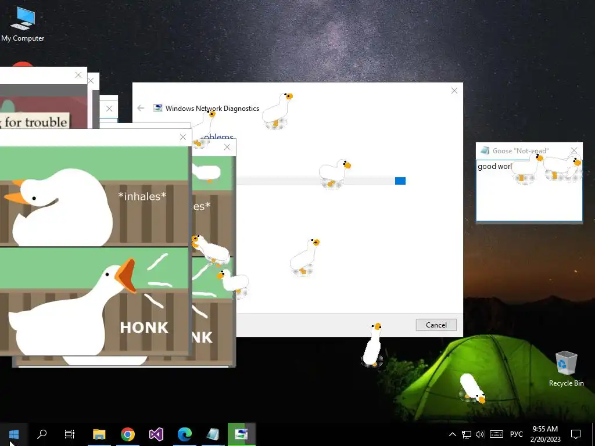Click the Windows Network Diagnostics title icon

[x=157, y=108]
